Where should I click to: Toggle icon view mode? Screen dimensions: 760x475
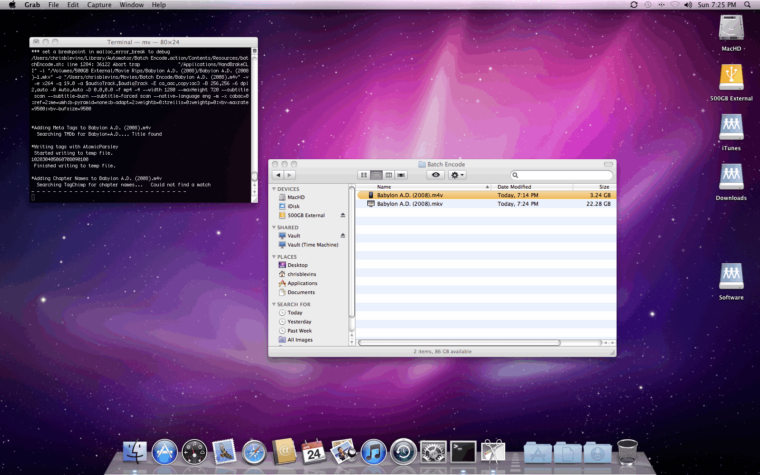click(x=364, y=175)
